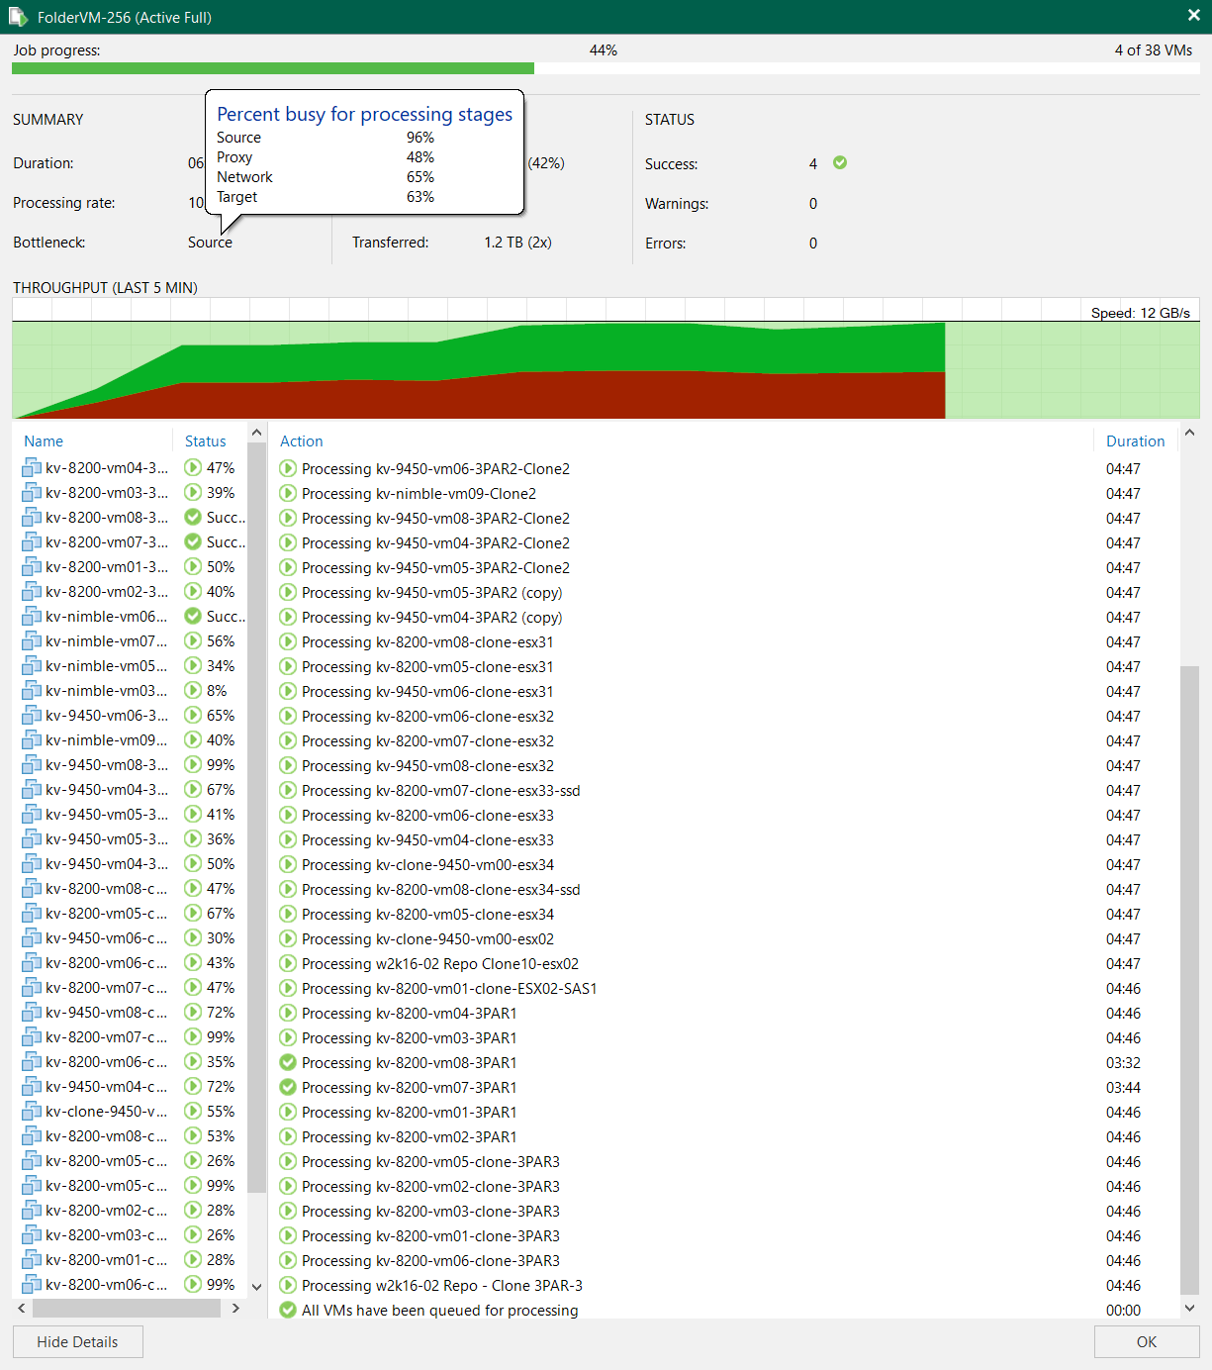Image resolution: width=1212 pixels, height=1370 pixels.
Task: Select Processing kv-8200-vm07-clone-esx33-ssd row
Action: tap(724, 790)
